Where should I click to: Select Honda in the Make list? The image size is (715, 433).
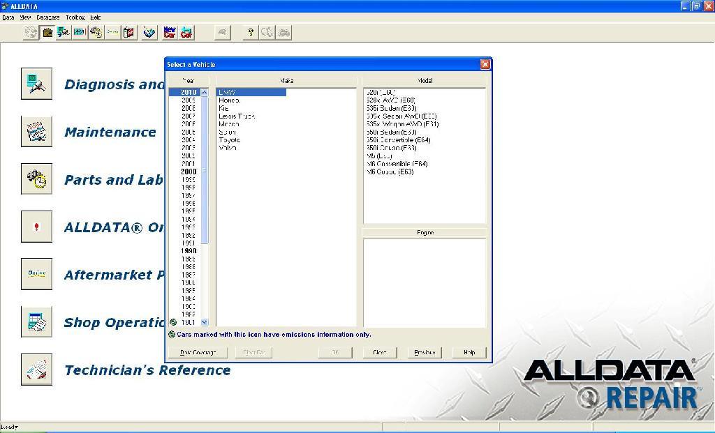229,100
